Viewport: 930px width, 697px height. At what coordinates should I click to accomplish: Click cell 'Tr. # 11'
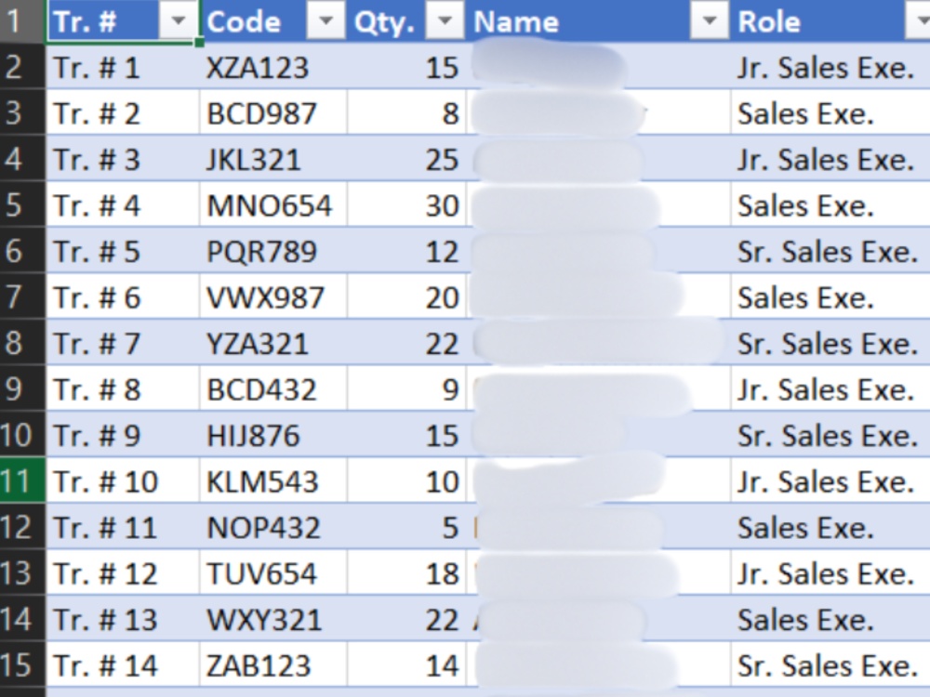click(x=123, y=527)
